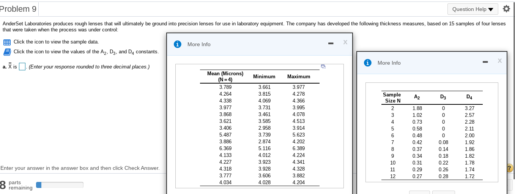This screenshot has height=194, width=515.
Task: Select A2 value 0.73
Action: click(417, 122)
